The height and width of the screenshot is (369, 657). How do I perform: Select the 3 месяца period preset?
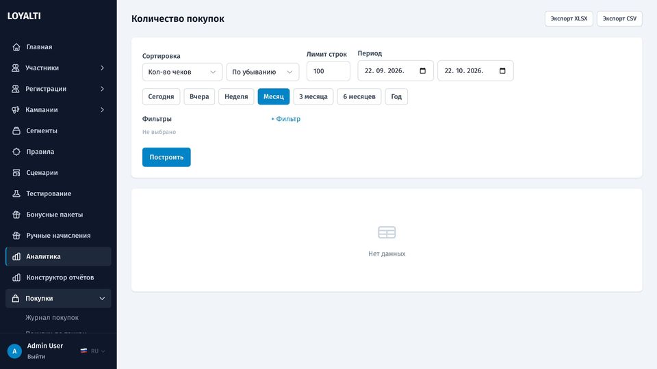(x=313, y=96)
